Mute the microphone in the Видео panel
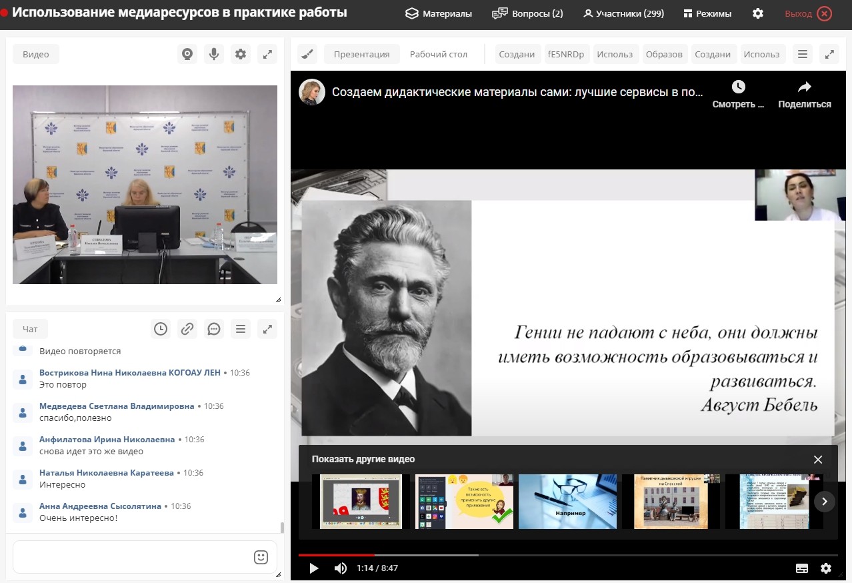Image resolution: width=852 pixels, height=583 pixels. click(214, 54)
